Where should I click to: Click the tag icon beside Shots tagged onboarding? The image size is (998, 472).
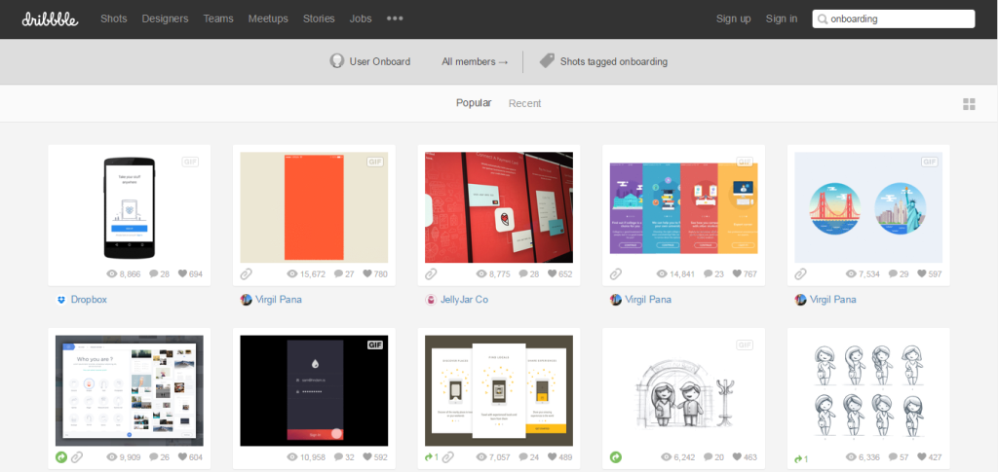pos(547,61)
